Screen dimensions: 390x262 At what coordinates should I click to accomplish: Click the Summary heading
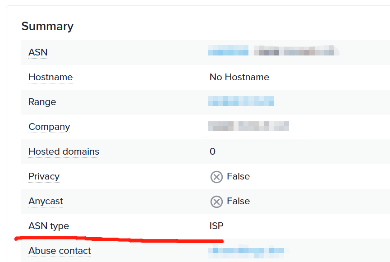coord(47,26)
